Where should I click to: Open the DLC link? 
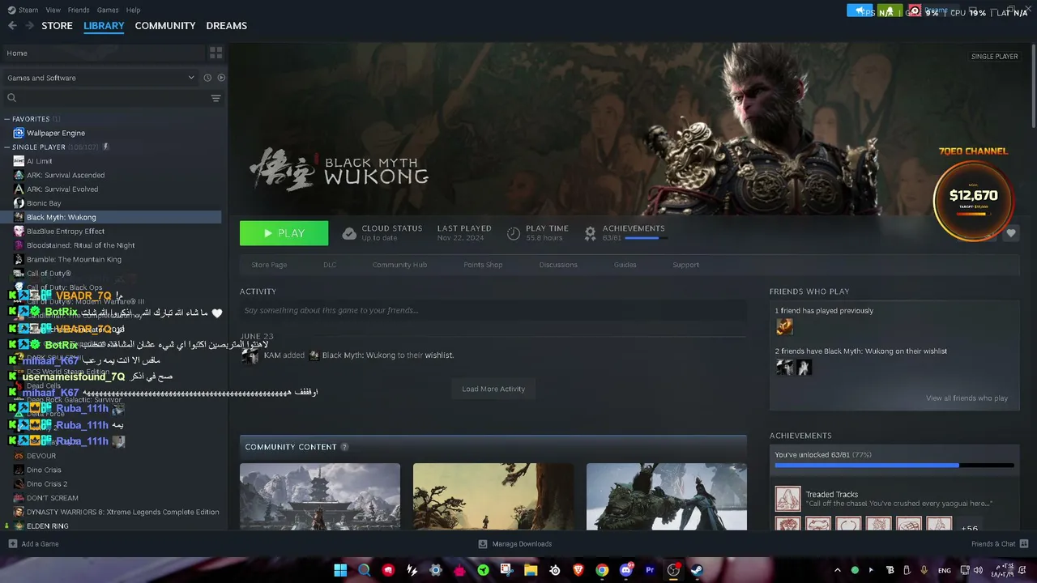330,265
